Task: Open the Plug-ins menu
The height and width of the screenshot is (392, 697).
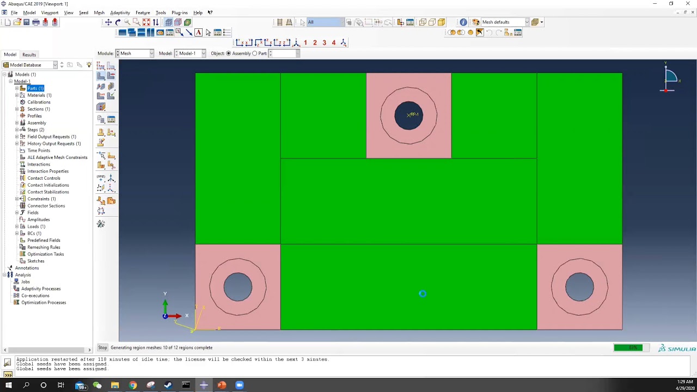Action: [179, 13]
